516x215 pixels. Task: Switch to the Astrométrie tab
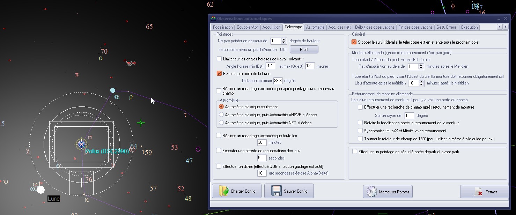pyautogui.click(x=315, y=27)
